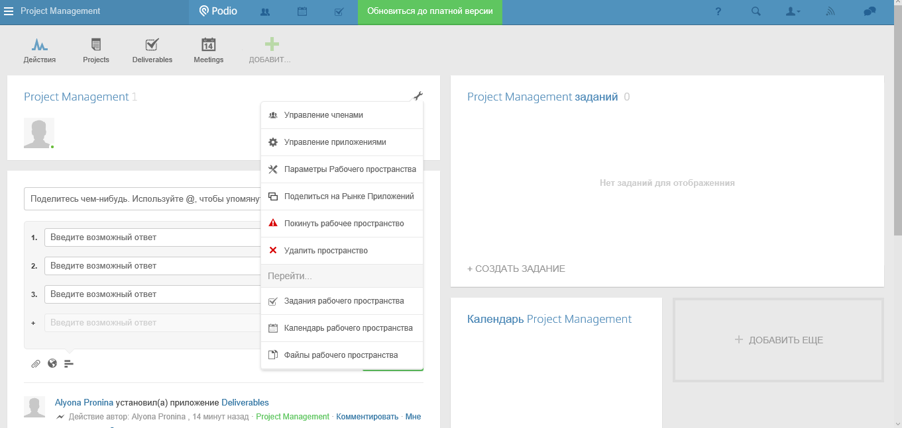Select Календарь рабочего пространства menu item
Screen dimensions: 902x428
342,328
